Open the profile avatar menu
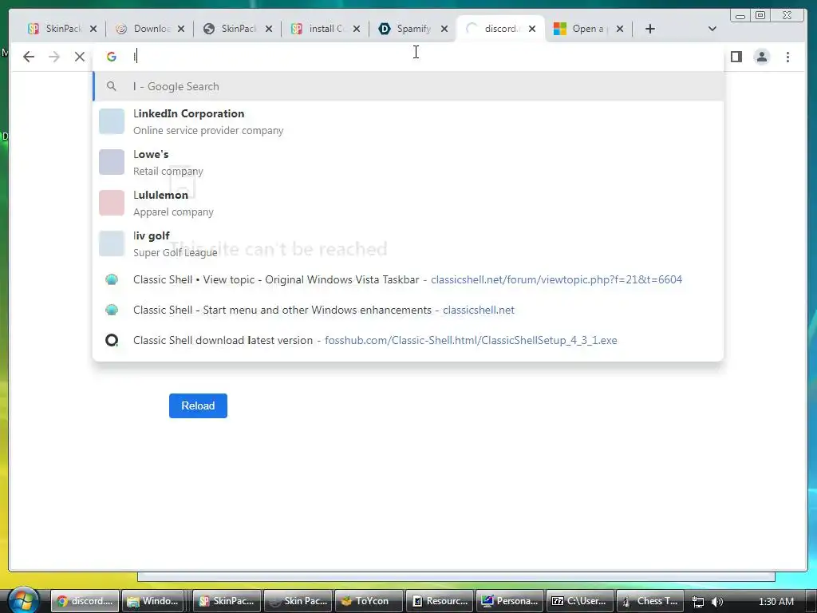The height and width of the screenshot is (613, 817). click(x=762, y=57)
